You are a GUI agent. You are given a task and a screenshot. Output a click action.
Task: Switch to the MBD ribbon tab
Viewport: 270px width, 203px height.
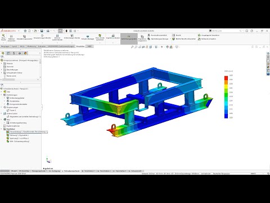pyautogui.click(x=89, y=46)
